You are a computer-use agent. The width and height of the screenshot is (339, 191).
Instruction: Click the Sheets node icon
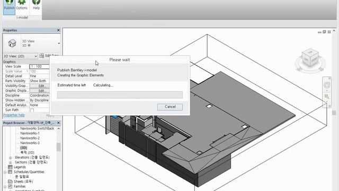pyautogui.click(x=10, y=181)
